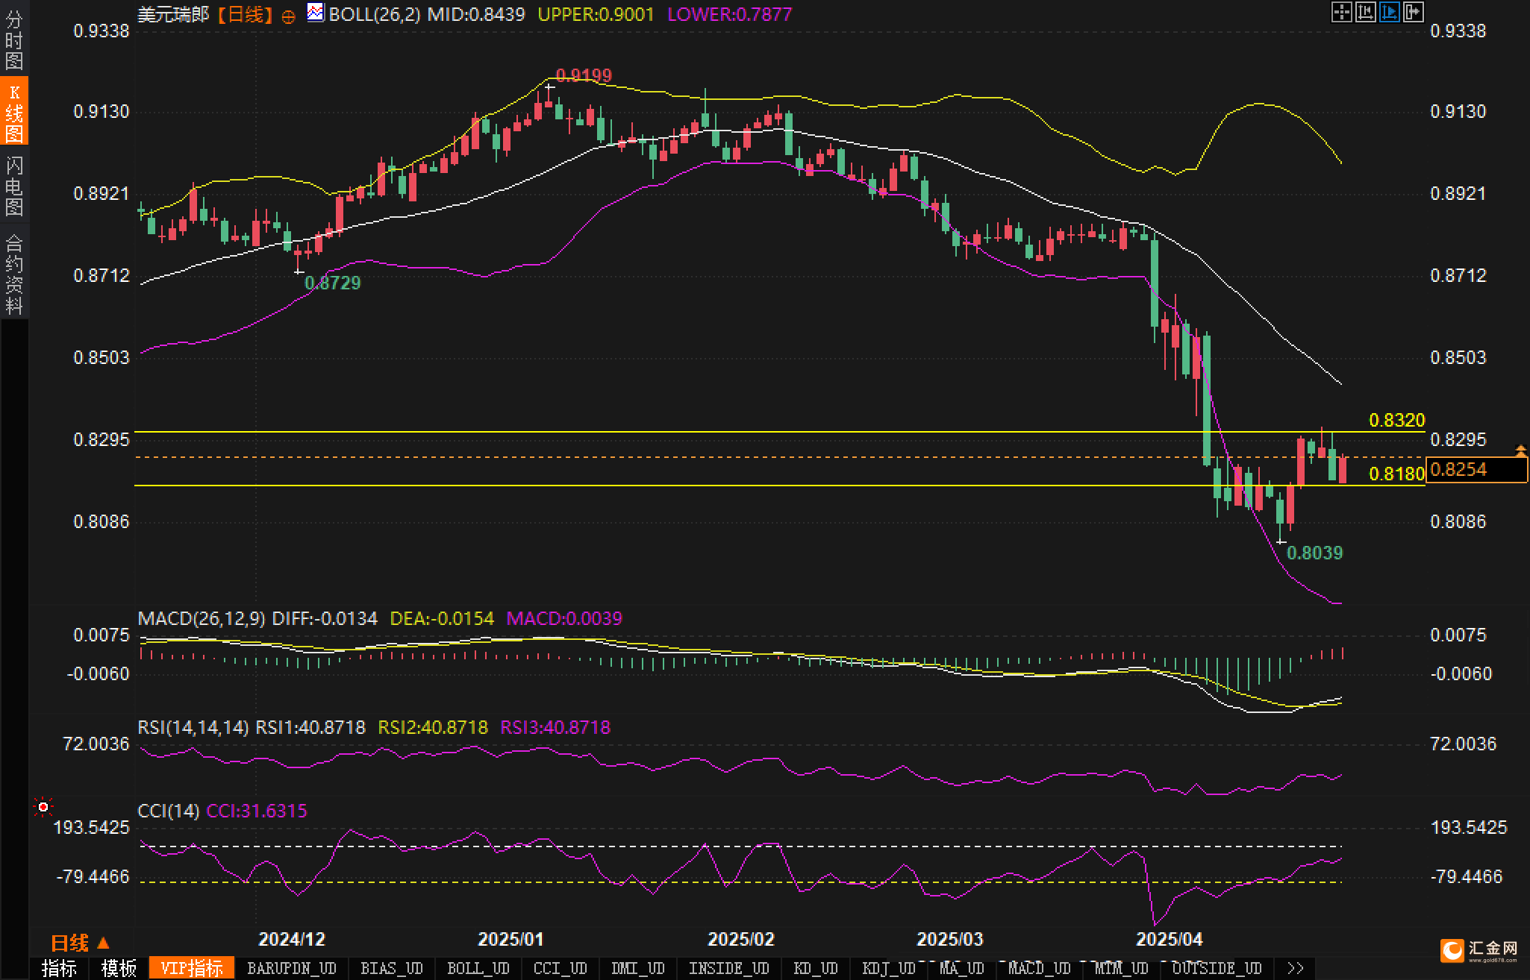Select the jump-to-start chart icon
The image size is (1530, 980).
click(1365, 12)
